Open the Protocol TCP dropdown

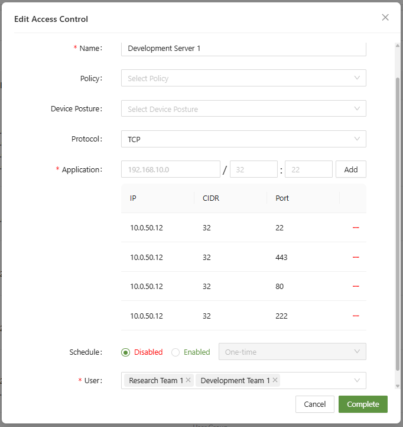pyautogui.click(x=243, y=140)
